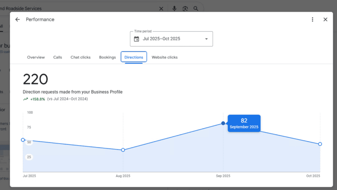Open the Calls tab

coord(58,57)
